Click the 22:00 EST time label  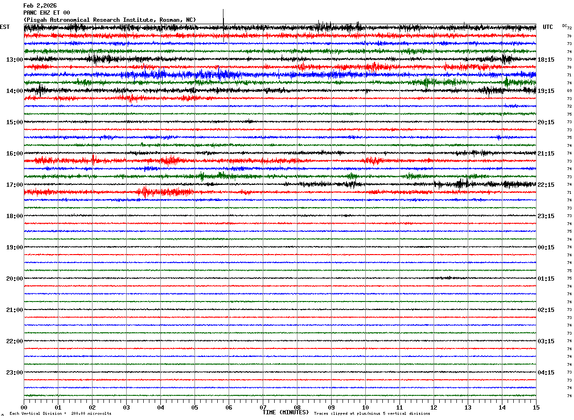pyautogui.click(x=15, y=341)
